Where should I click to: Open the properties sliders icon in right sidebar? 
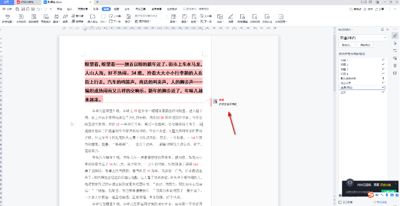[x=395, y=51]
